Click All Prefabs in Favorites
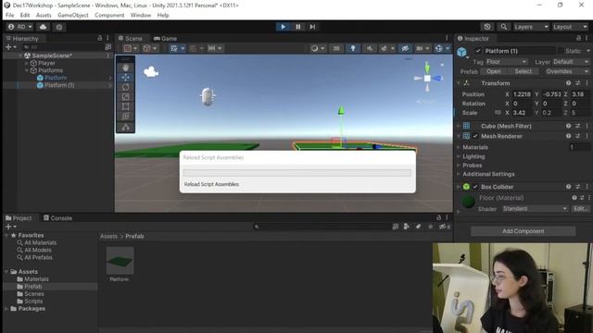Screen dimensions: 593x333 point(38,257)
